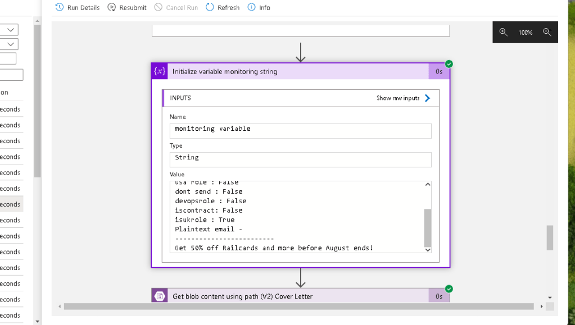Click the Info circle icon
Image resolution: width=575 pixels, height=325 pixels.
point(252,7)
